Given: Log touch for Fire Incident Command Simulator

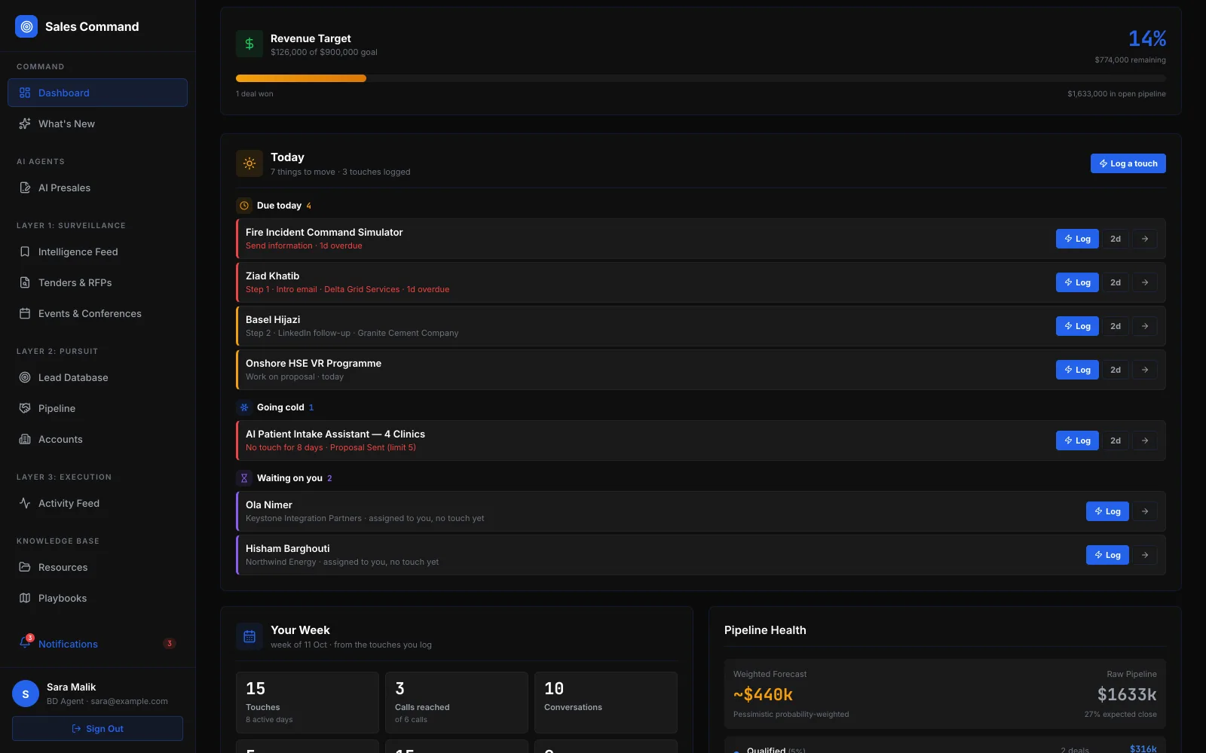Looking at the screenshot, I should click(x=1077, y=239).
